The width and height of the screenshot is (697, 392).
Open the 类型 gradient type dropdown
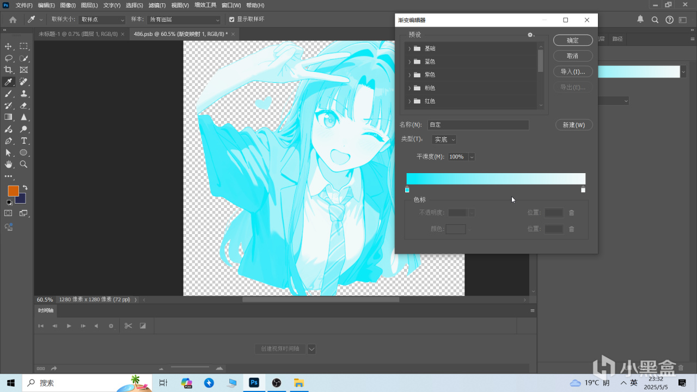click(x=444, y=139)
